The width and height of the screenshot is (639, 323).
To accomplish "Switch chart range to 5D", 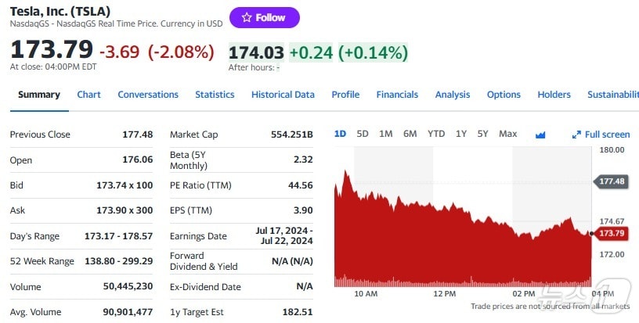I will point(363,134).
